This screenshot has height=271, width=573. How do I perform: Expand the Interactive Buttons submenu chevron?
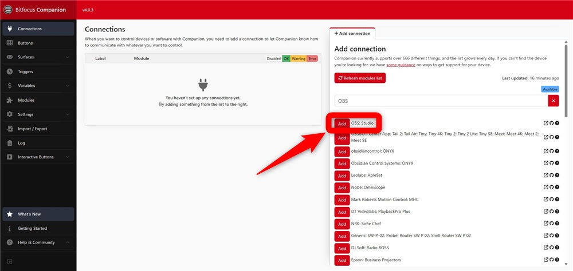(68, 157)
